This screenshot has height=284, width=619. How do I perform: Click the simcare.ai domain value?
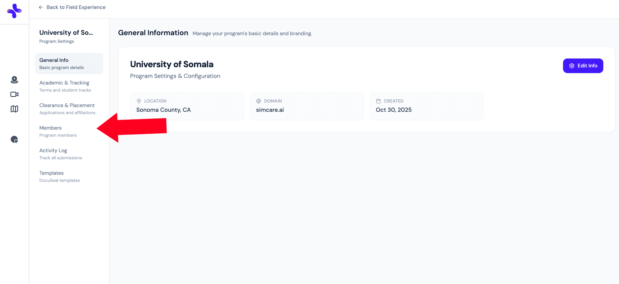pos(270,110)
